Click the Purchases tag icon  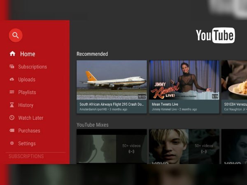pyautogui.click(x=12, y=131)
